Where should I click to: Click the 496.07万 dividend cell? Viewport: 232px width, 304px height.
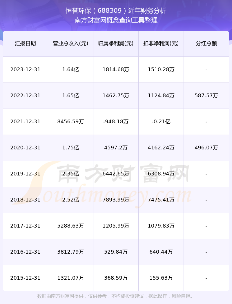click(x=206, y=148)
